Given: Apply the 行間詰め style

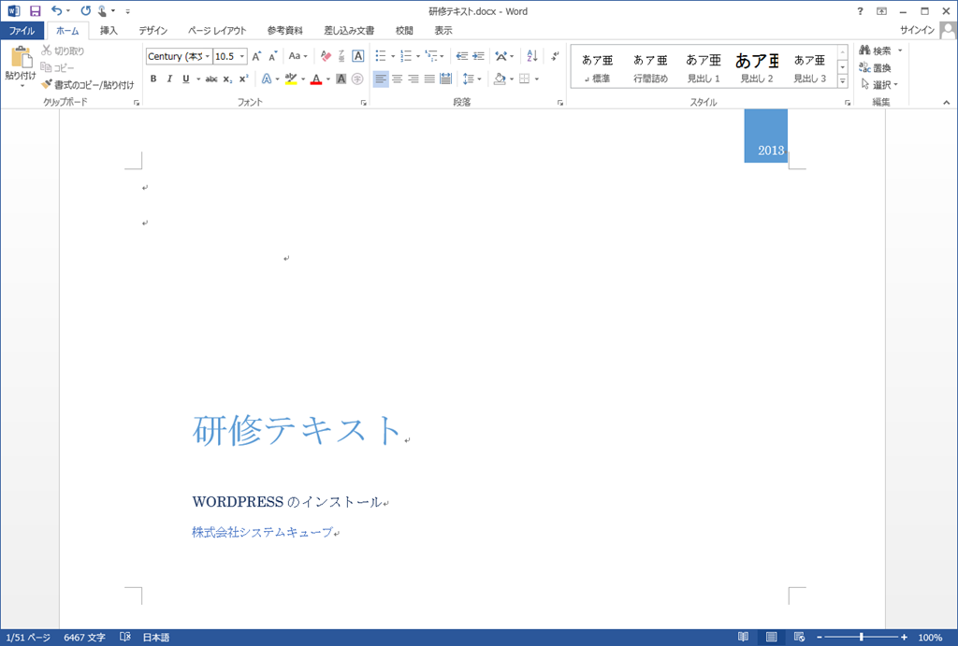Looking at the screenshot, I should [x=650, y=67].
